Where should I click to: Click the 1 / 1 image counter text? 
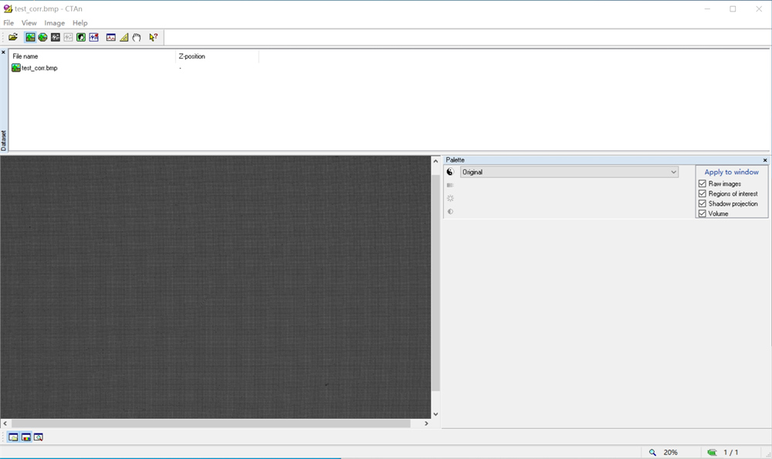pyautogui.click(x=730, y=452)
